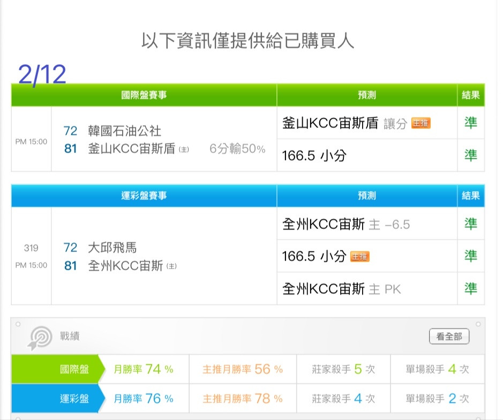
Task: Click the 6分輸50% handicap note
Action: (237, 149)
